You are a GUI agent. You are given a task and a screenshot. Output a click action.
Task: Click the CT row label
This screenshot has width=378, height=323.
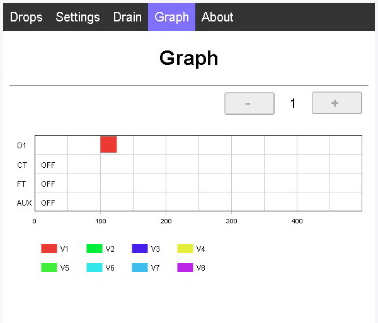[x=22, y=165]
